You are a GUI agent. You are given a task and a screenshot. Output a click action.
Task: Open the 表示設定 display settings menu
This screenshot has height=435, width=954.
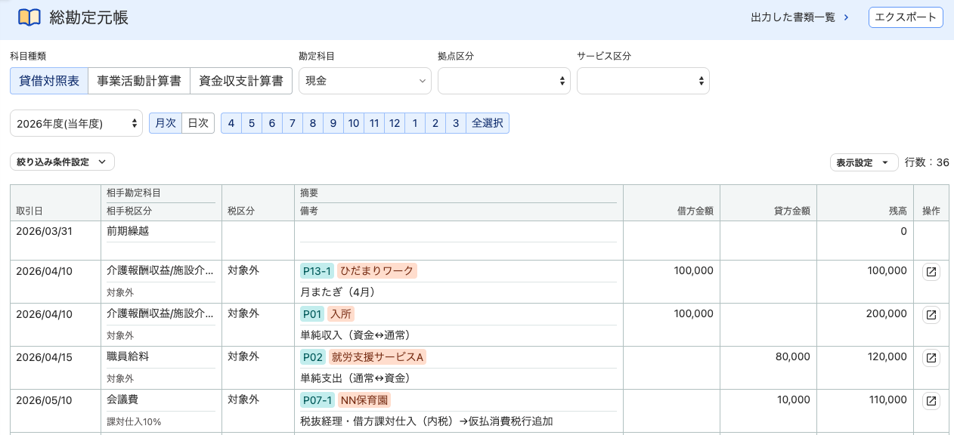tap(864, 162)
